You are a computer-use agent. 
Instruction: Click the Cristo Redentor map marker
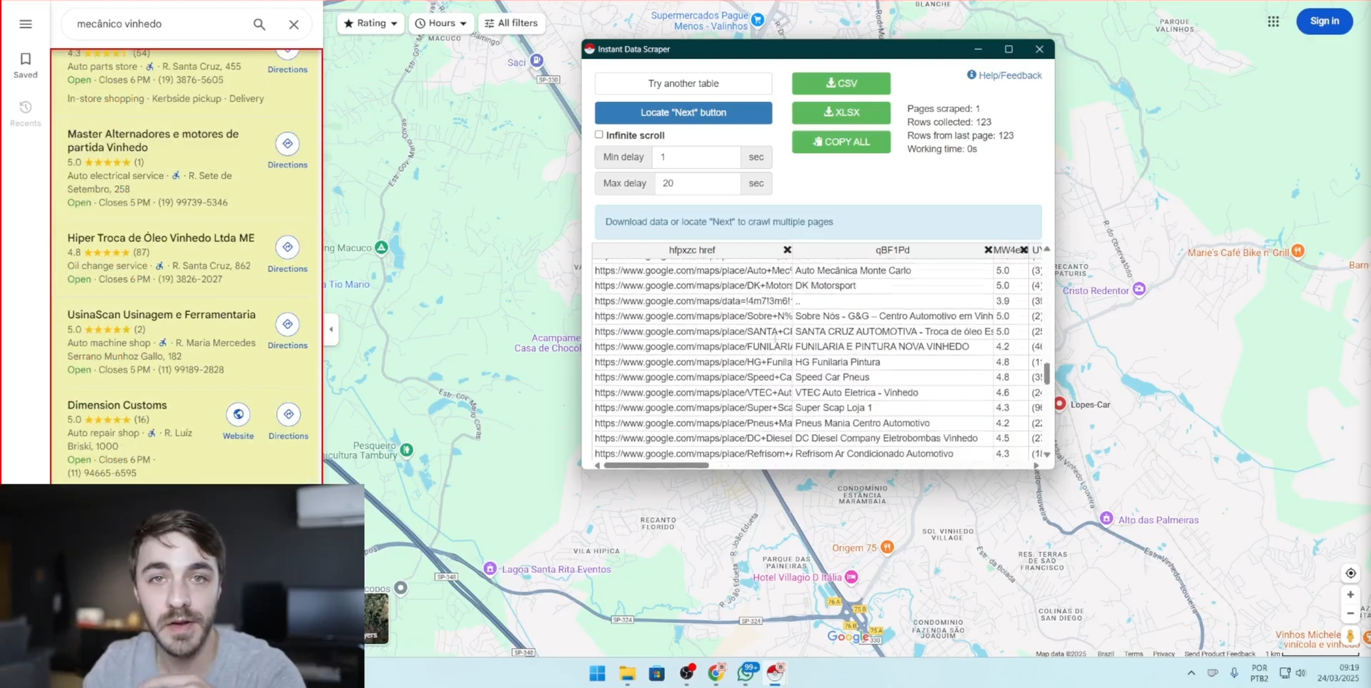(1139, 289)
